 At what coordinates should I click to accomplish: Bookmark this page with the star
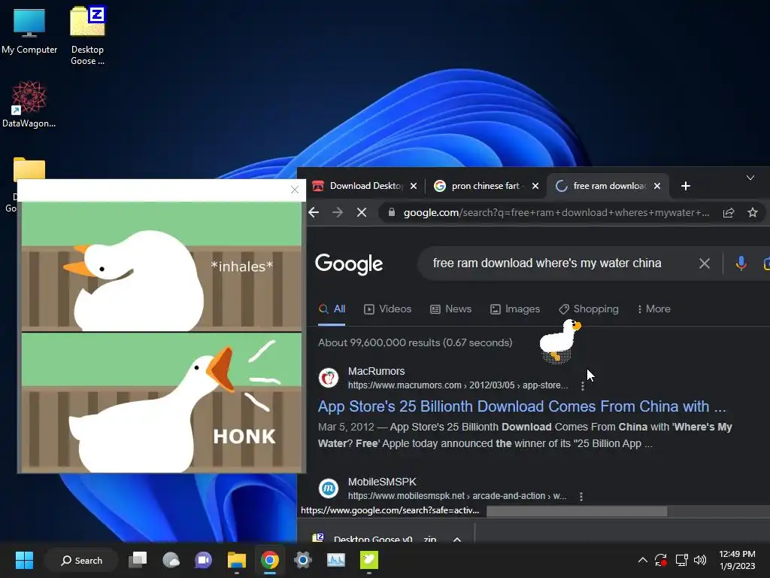pyautogui.click(x=752, y=212)
